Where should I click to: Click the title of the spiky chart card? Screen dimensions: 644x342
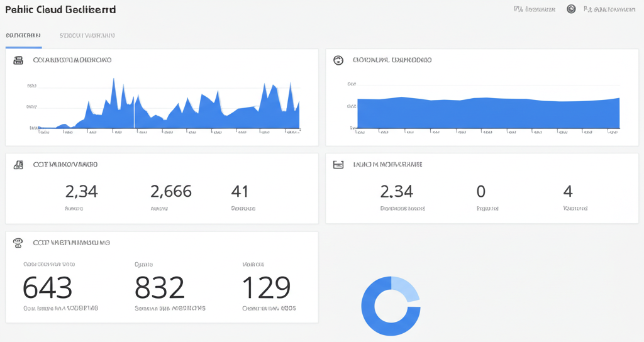[72, 60]
